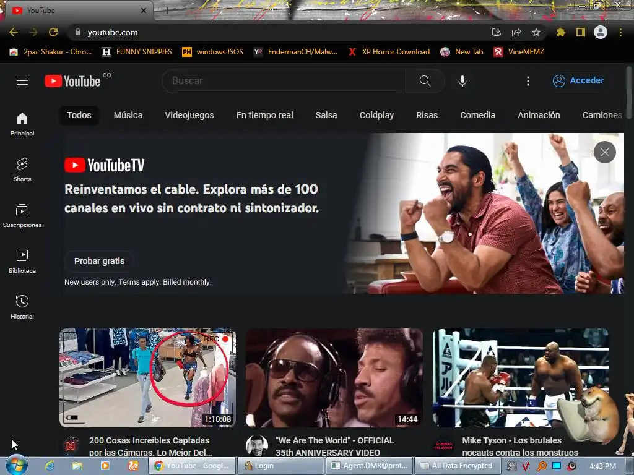Open Chrome extensions puzzle icon
The width and height of the screenshot is (634, 475).
(x=561, y=32)
